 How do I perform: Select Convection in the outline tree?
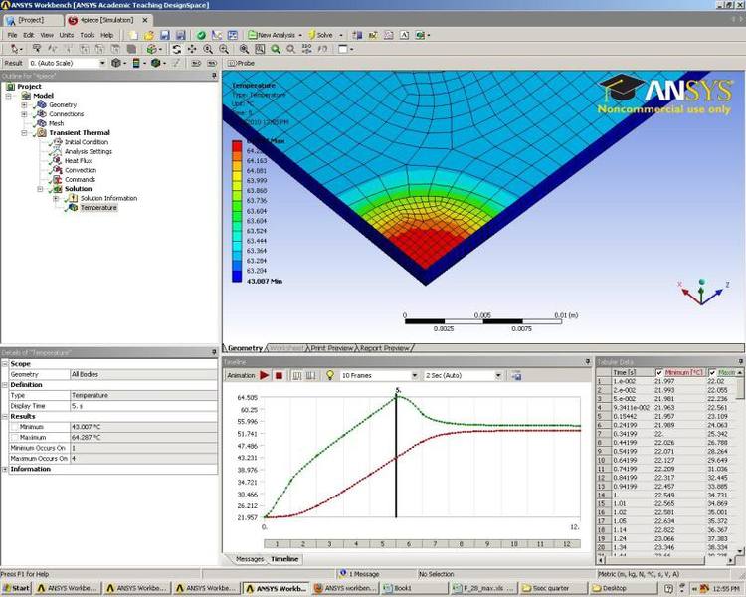pos(81,170)
